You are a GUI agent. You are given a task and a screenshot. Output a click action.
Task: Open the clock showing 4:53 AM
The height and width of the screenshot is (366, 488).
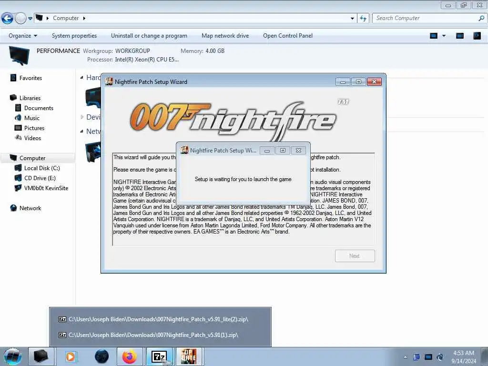[464, 357]
